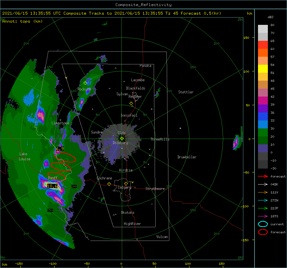
Task: Click the Vulcan town label
Action: pos(162,237)
